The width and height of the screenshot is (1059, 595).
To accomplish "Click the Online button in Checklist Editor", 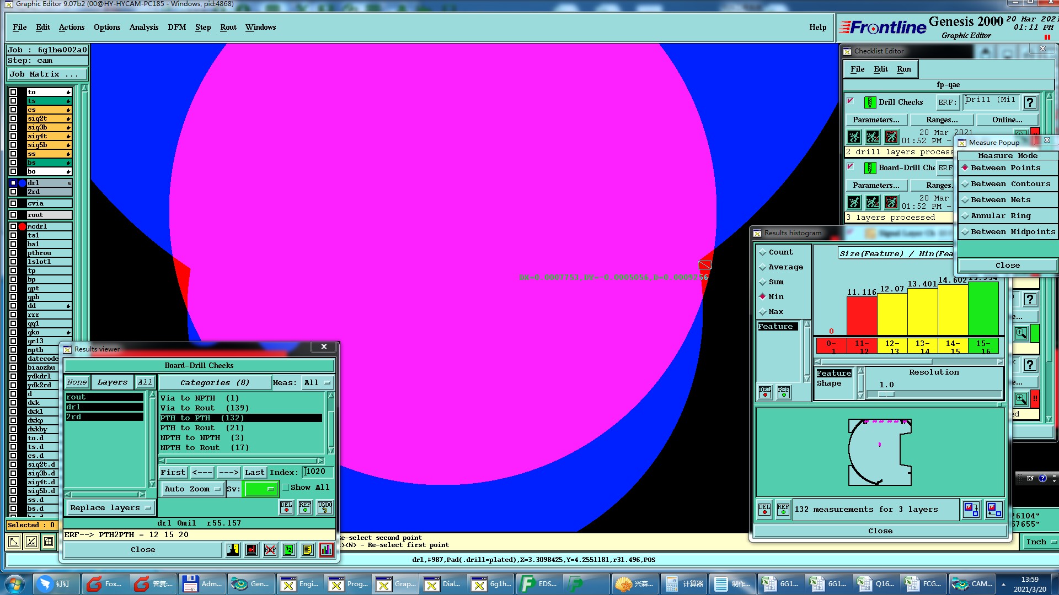I will [1007, 120].
